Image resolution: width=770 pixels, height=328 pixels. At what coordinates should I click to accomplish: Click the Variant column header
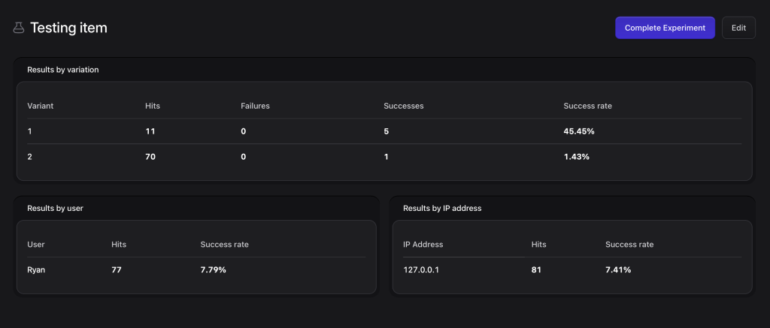click(40, 106)
